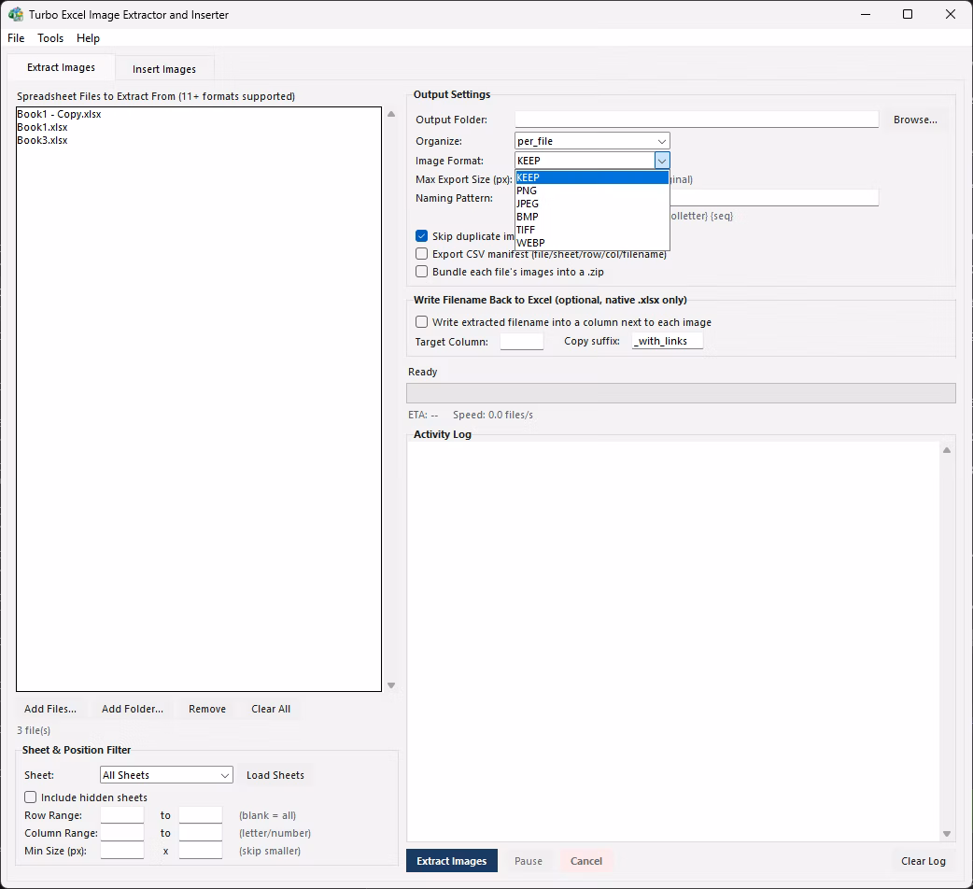Click the Cancel button

[x=586, y=860]
